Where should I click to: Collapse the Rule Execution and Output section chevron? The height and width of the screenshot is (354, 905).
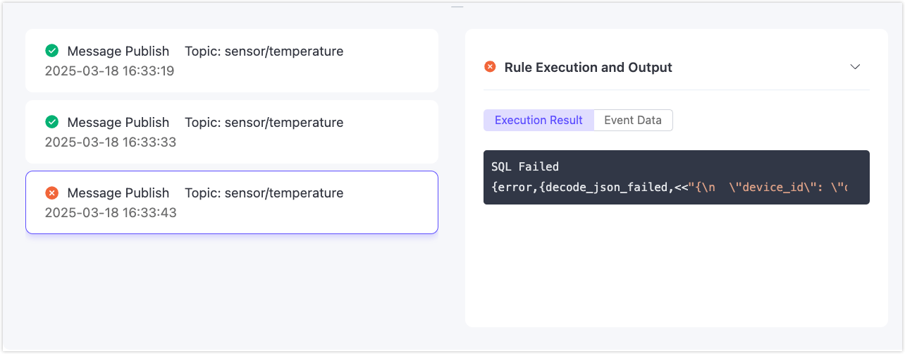[x=855, y=67]
